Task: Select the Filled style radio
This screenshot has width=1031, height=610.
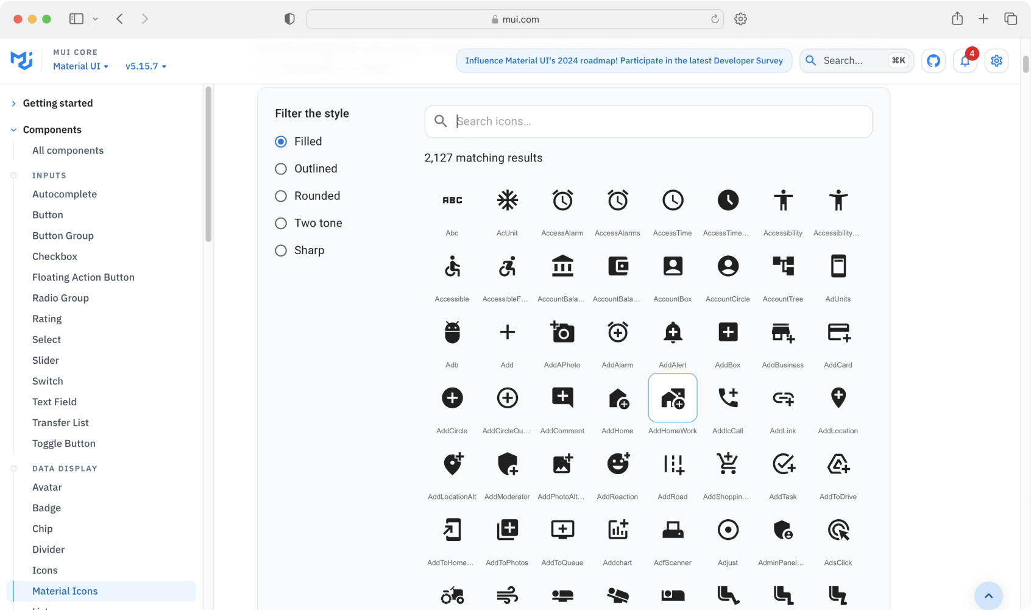Action: (281, 141)
